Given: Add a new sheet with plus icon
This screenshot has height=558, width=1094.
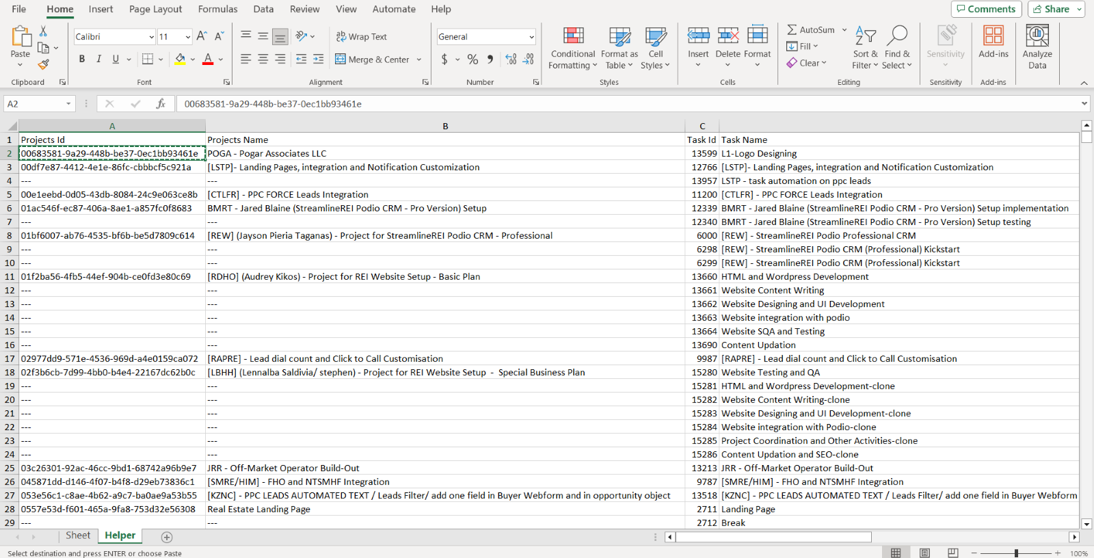Looking at the screenshot, I should (x=167, y=537).
